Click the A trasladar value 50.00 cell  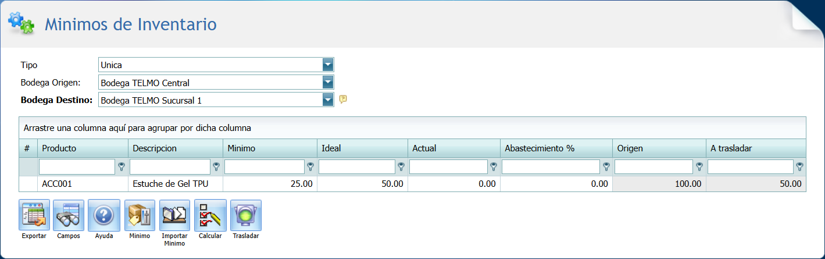click(756, 184)
